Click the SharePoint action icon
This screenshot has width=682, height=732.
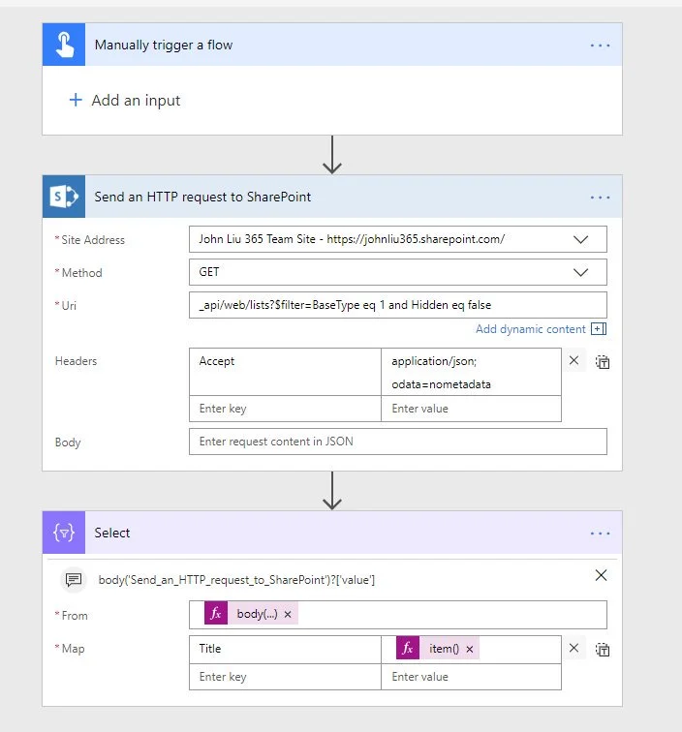pyautogui.click(x=64, y=197)
